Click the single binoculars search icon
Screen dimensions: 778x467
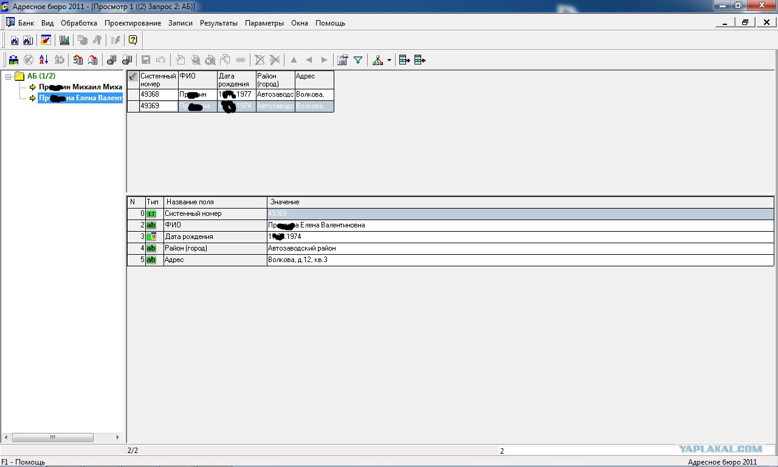pyautogui.click(x=15, y=41)
